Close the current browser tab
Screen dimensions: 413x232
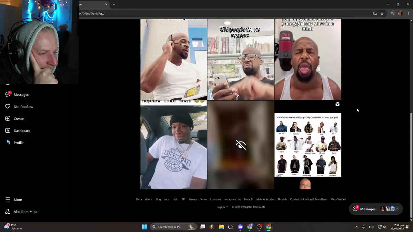click(106, 5)
